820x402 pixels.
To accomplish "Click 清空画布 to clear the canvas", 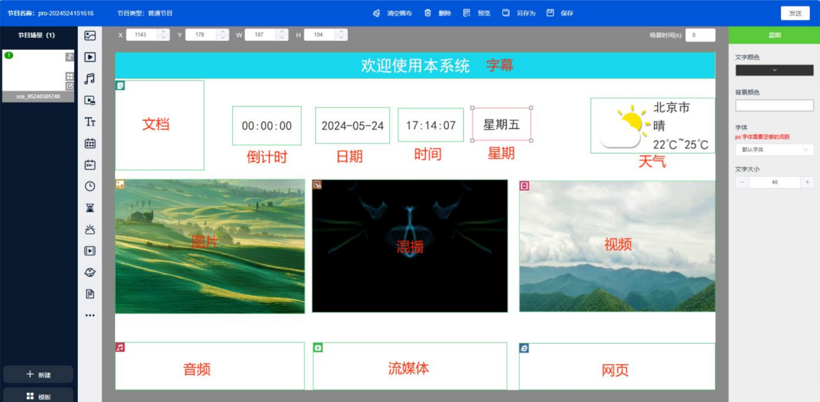I will tap(393, 13).
